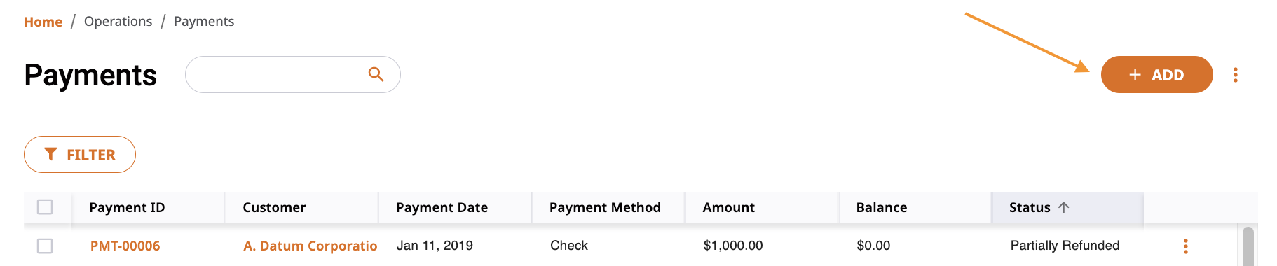Viewport: 1277px width, 266px height.
Task: Click the search magnifier icon
Action: pyautogui.click(x=376, y=74)
